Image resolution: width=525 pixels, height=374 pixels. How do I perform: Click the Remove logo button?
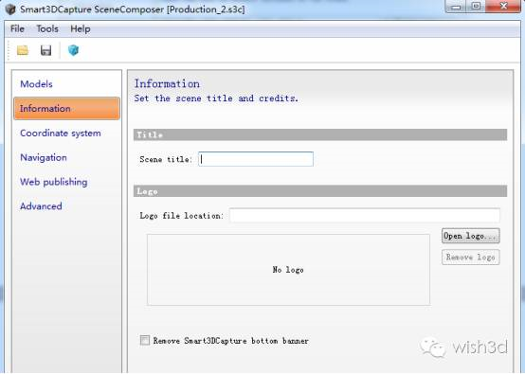[x=471, y=258]
